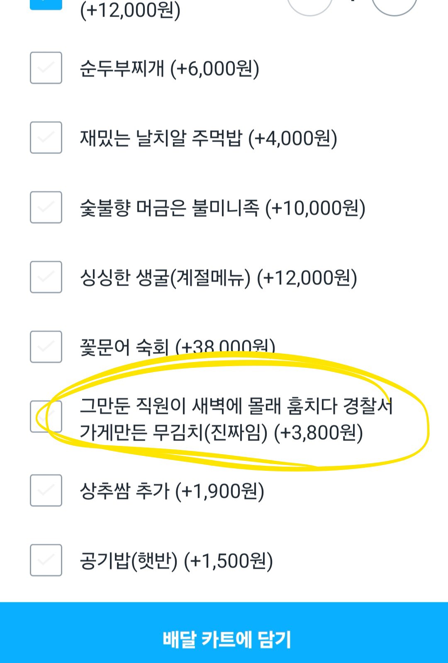This screenshot has height=663, width=448.
Task: Enable the 싱싱한 생굴(계절메뉴) checkbox
Action: point(46,277)
